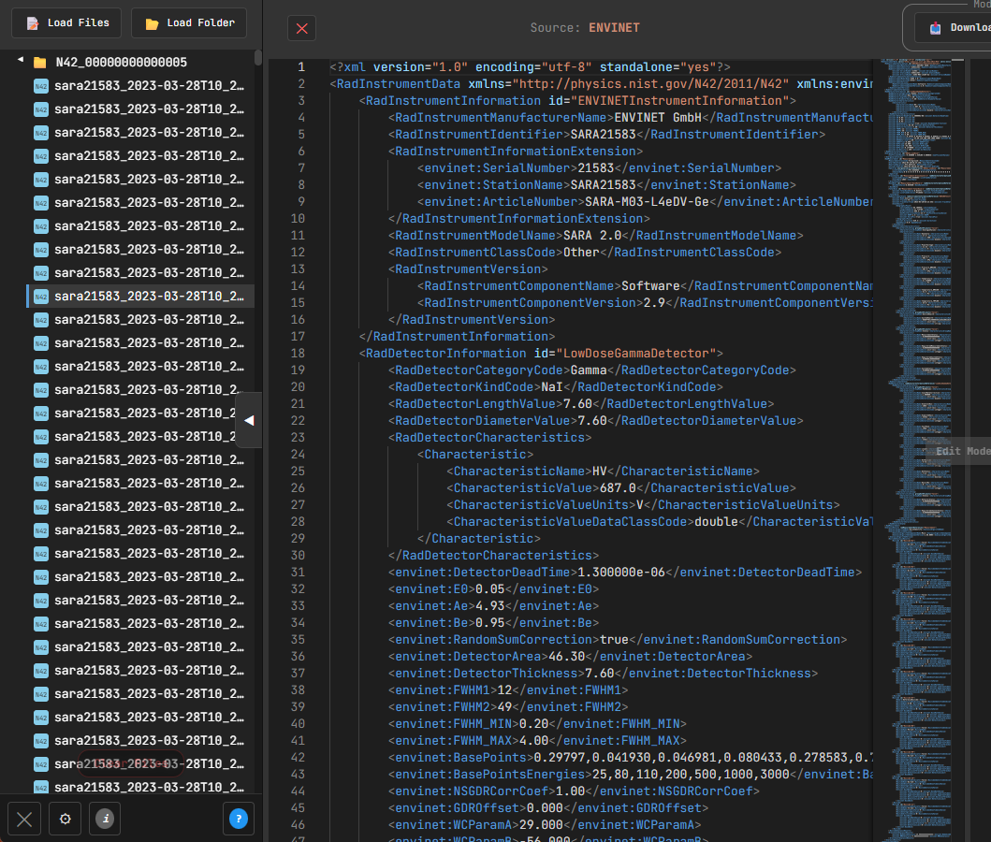Click the red X close editor button

[301, 28]
